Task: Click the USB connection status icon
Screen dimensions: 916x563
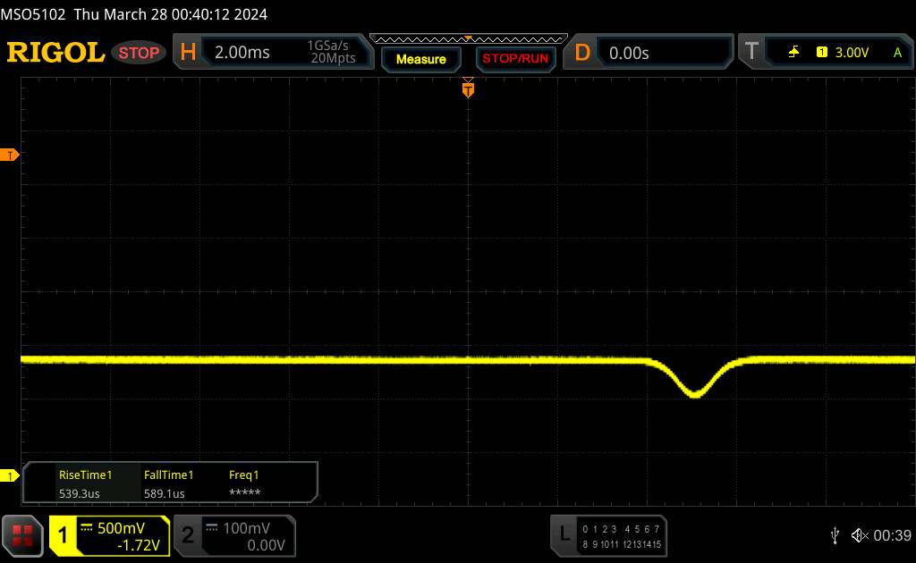Action: (835, 534)
